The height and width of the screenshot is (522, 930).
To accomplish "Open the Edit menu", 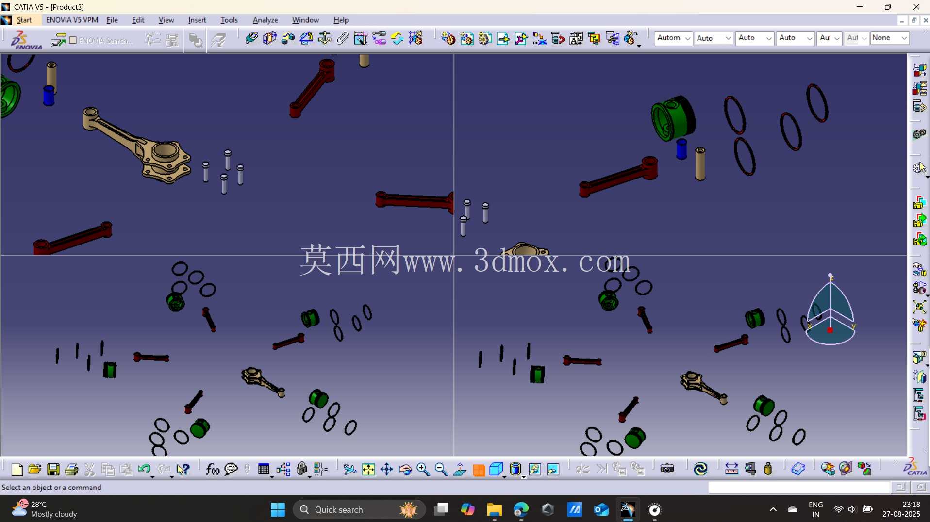I will click(138, 20).
